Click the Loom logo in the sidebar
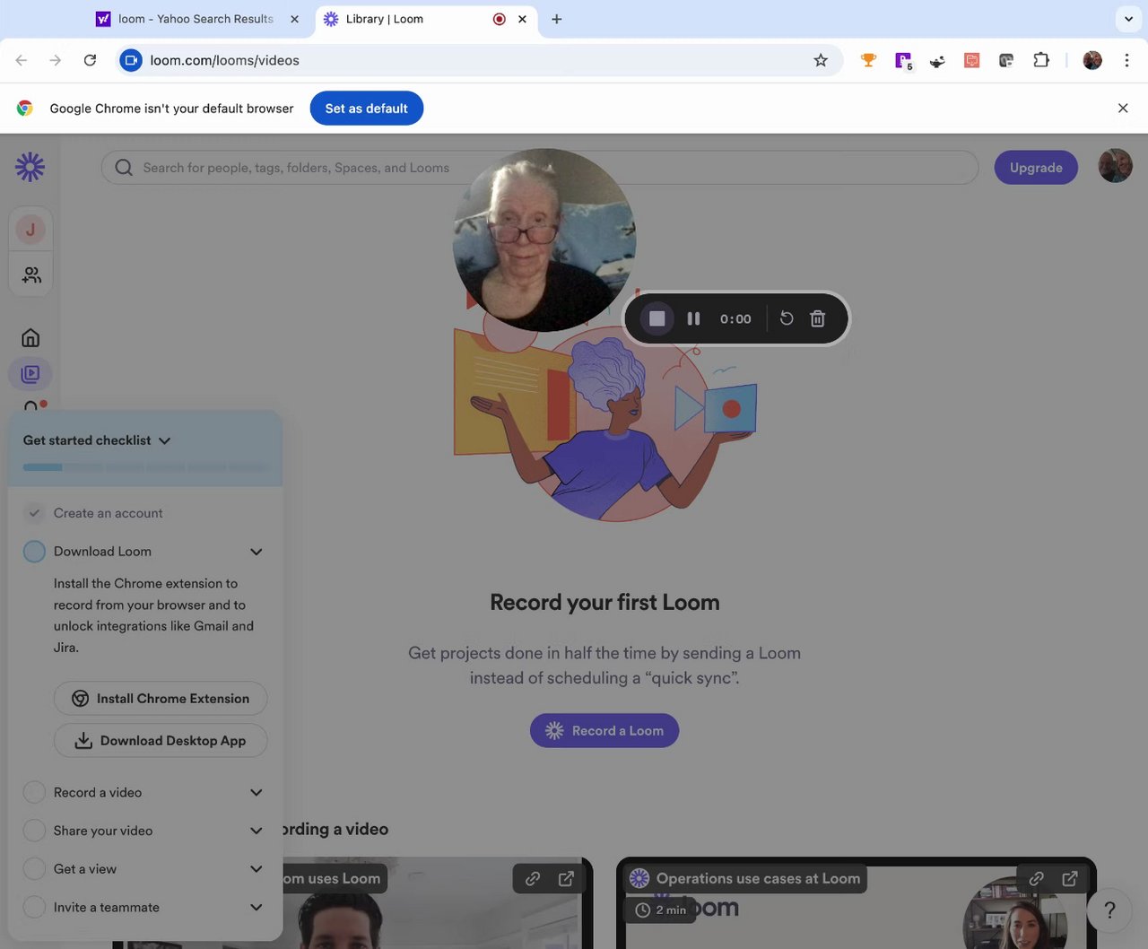The image size is (1148, 949). click(30, 167)
